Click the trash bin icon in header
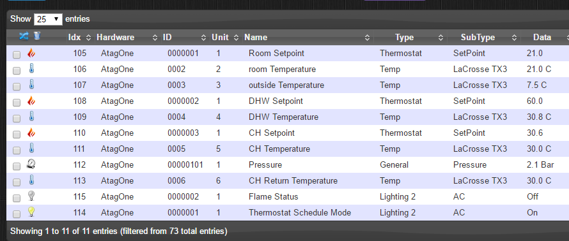Viewport: 569px width, 241px height. (x=37, y=36)
